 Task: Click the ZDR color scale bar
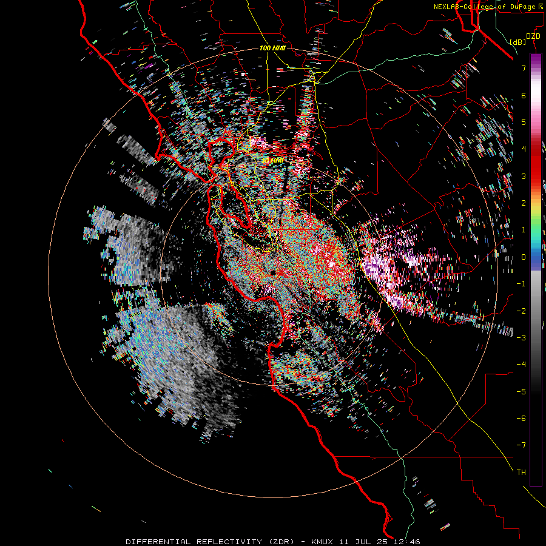[x=536, y=269]
